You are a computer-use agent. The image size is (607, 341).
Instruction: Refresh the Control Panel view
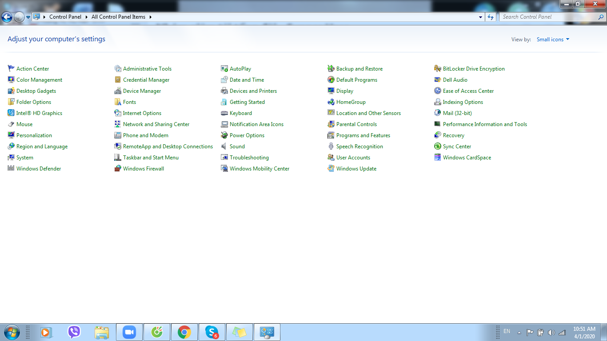tap(491, 17)
